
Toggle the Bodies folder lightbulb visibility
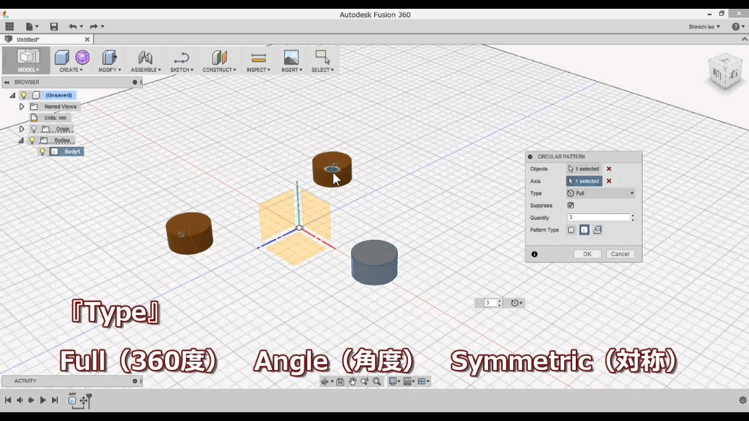[x=32, y=140]
